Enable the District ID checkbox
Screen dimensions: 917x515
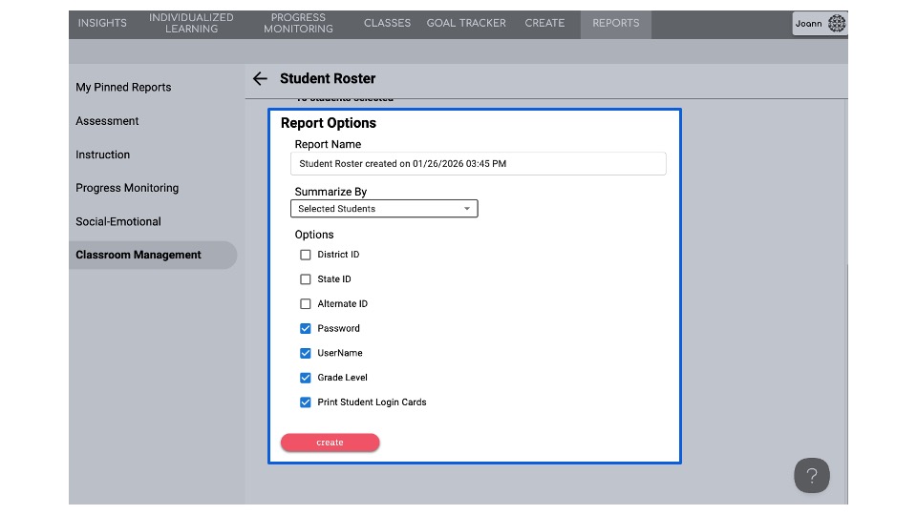pyautogui.click(x=306, y=255)
